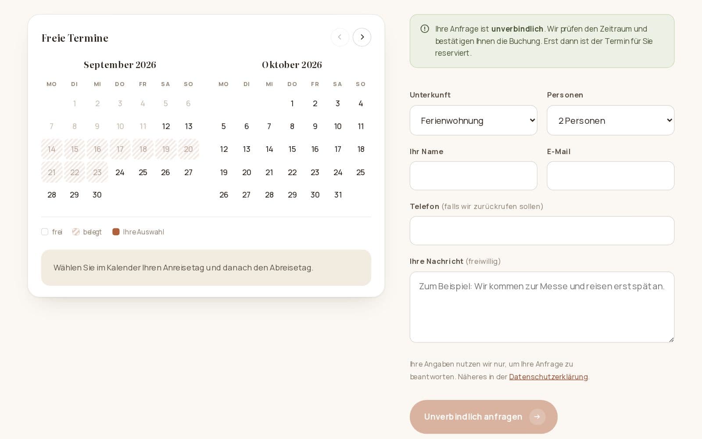Select September 28 in the calendar
The image size is (702, 439).
coord(52,195)
